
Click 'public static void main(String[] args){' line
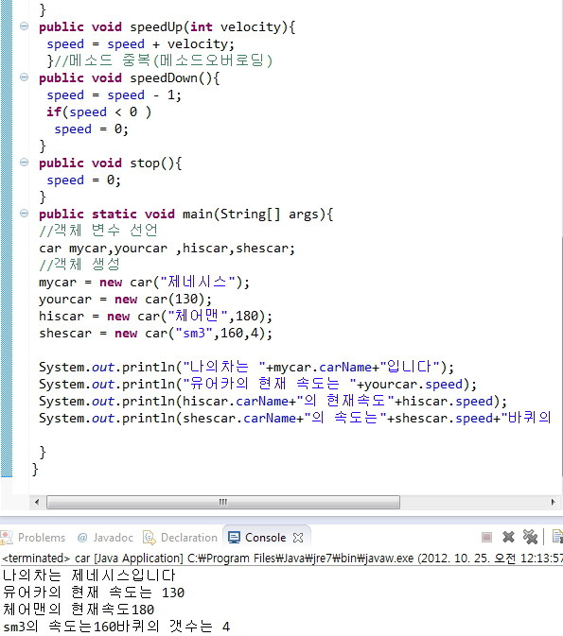(x=186, y=214)
